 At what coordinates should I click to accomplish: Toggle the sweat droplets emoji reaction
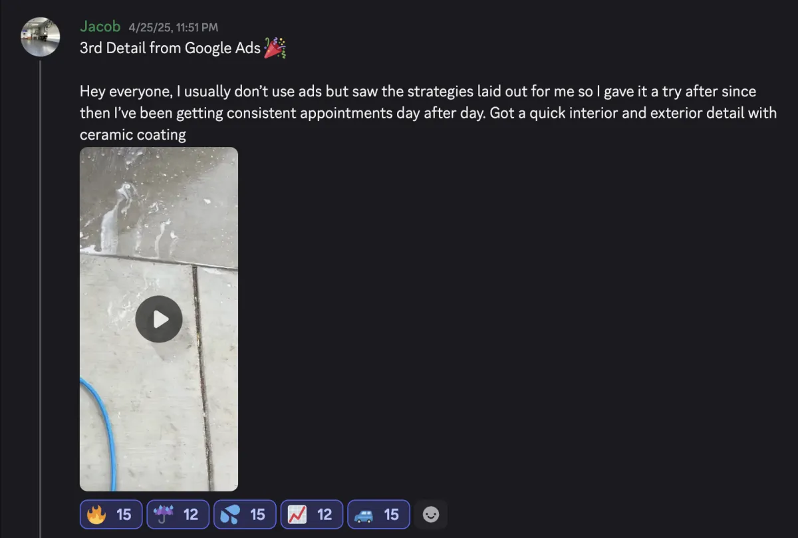245,514
